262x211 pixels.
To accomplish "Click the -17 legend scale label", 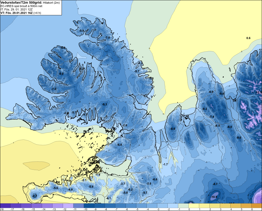I will (12, 209).
